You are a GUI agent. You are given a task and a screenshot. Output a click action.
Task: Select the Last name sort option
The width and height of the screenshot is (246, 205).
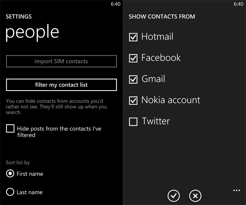point(10,192)
